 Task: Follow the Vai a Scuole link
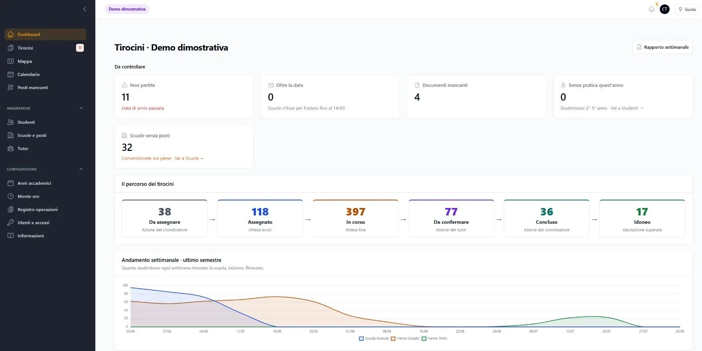pyautogui.click(x=189, y=158)
